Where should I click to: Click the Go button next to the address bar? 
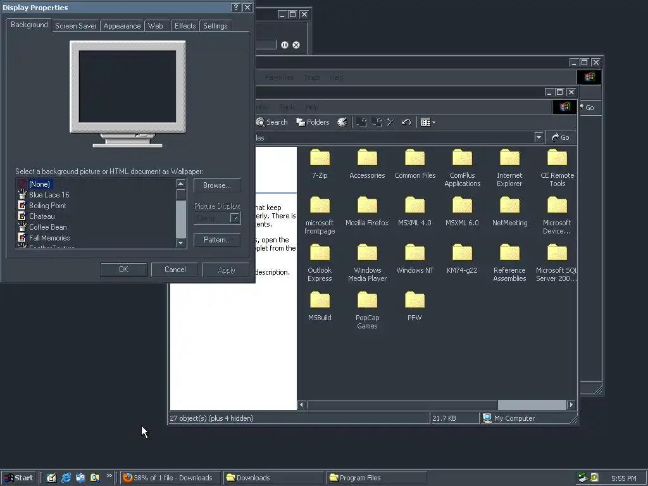[561, 137]
